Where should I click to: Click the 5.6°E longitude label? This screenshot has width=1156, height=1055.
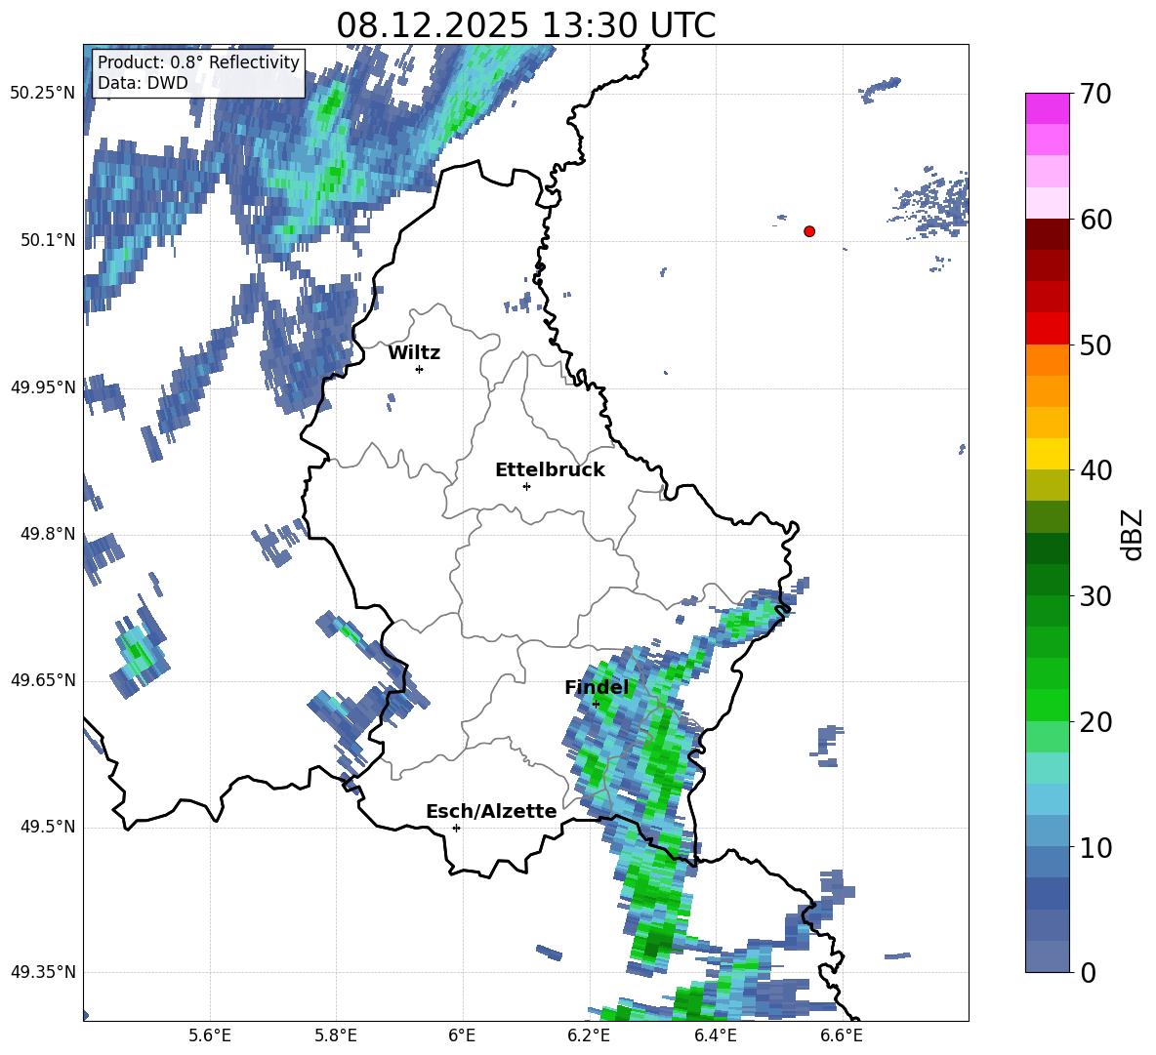tap(210, 1035)
